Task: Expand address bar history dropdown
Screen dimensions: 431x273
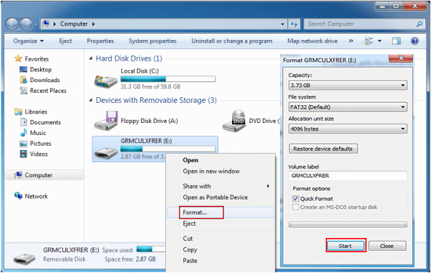Action: coord(283,24)
